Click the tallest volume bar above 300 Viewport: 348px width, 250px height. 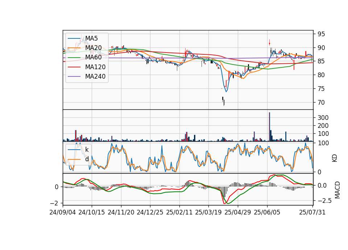coord(269,127)
